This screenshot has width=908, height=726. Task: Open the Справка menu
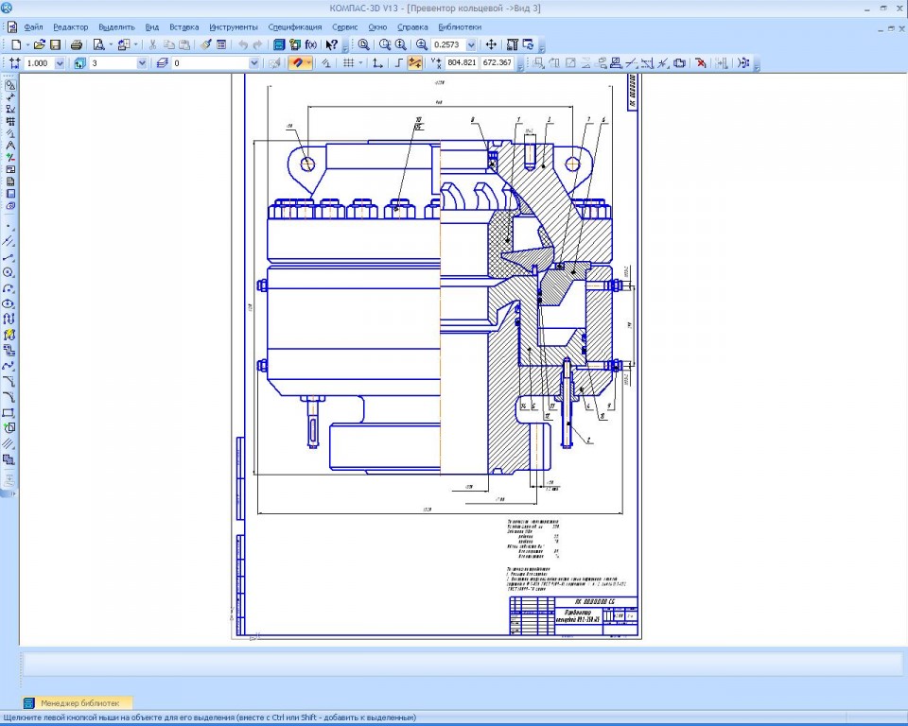[x=412, y=27]
